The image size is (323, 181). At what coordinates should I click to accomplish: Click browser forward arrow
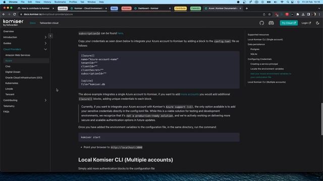[9, 15]
